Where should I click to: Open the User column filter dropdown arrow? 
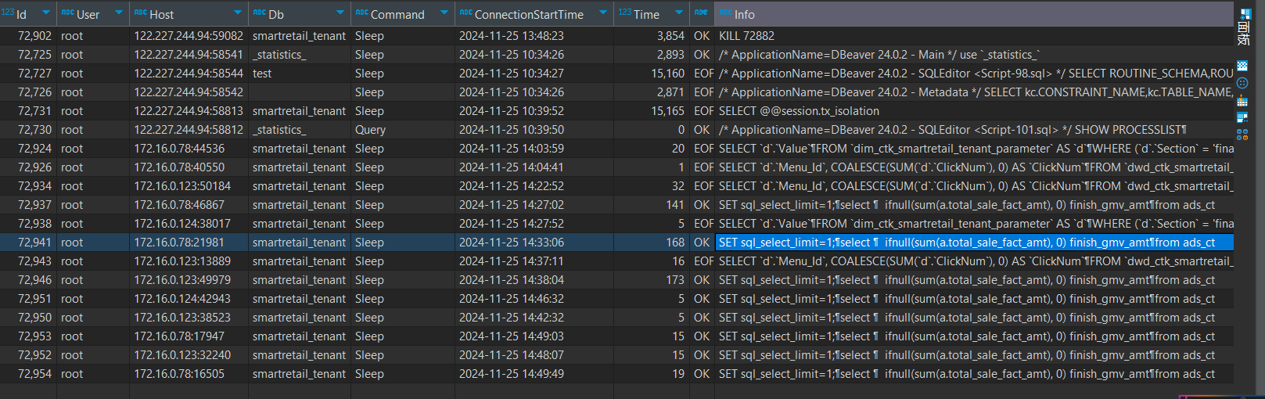pyautogui.click(x=119, y=13)
